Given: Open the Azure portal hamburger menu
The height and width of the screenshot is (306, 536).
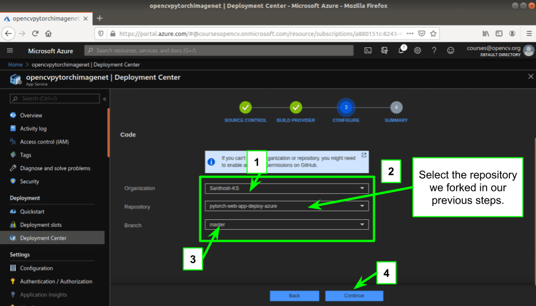Looking at the screenshot, I should (x=10, y=50).
